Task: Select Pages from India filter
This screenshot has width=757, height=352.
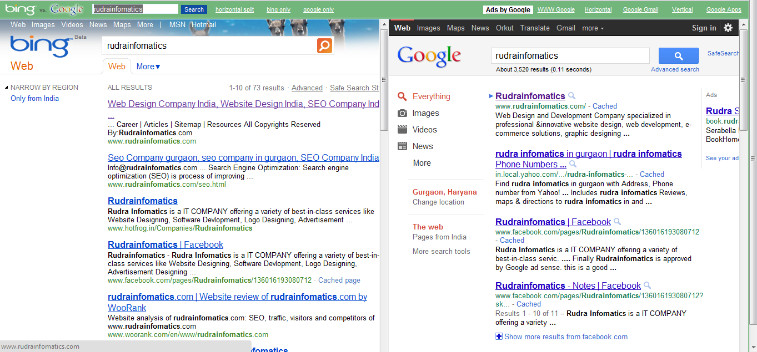Action: pos(439,237)
